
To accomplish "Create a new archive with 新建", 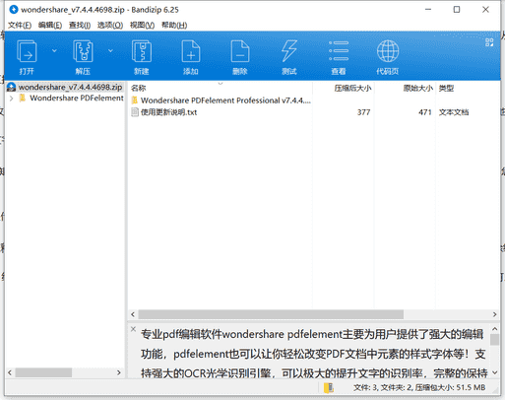I will pyautogui.click(x=142, y=56).
